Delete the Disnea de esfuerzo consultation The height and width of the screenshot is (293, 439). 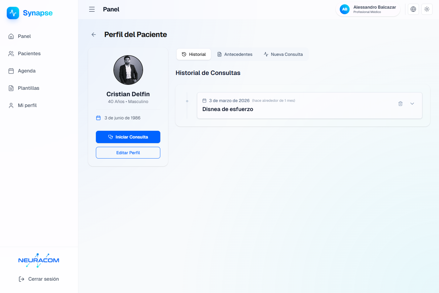(x=400, y=104)
